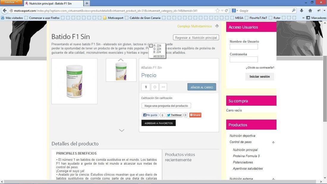Viewport: 327px width, 184px height.
Task: Click the Google plus Share button
Action: [x=195, y=115]
